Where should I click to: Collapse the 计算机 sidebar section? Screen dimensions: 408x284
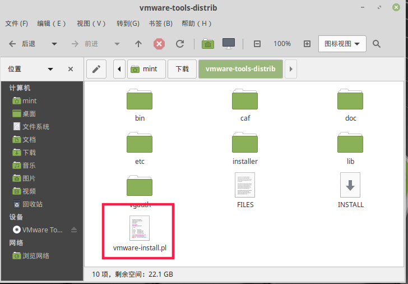20,88
